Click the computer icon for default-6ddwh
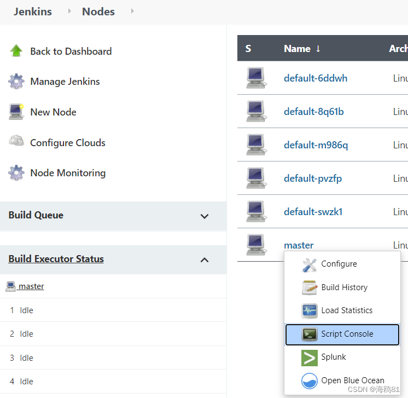This screenshot has height=398, width=408. tap(257, 78)
